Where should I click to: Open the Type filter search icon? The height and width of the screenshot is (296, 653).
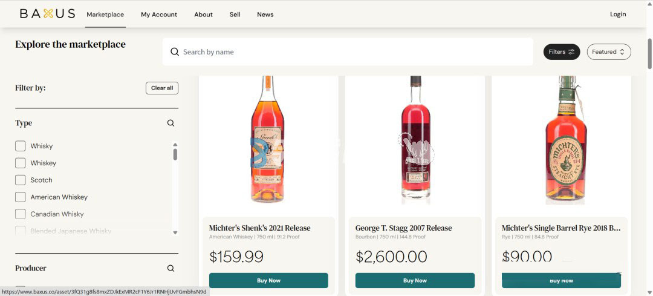tap(171, 123)
